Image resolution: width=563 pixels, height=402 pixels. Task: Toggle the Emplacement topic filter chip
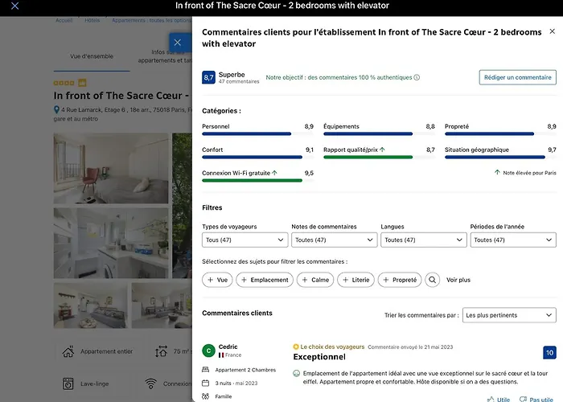point(265,280)
